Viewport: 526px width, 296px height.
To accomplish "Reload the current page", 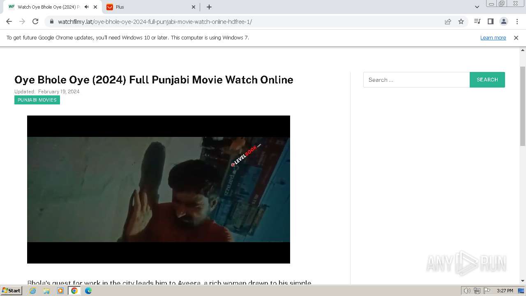I will pos(35,22).
